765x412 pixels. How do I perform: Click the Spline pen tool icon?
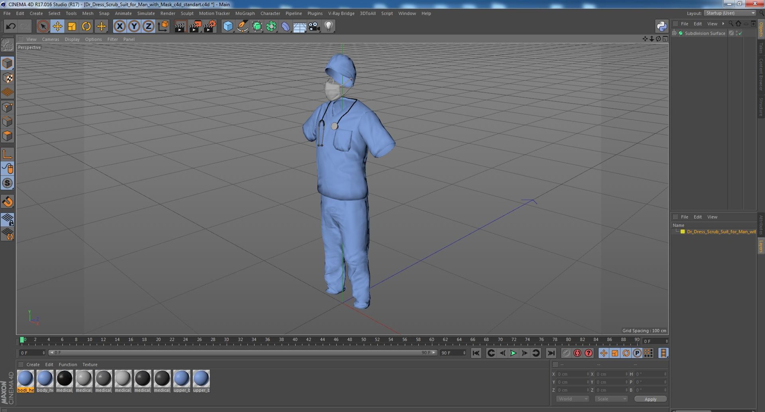[x=242, y=26]
